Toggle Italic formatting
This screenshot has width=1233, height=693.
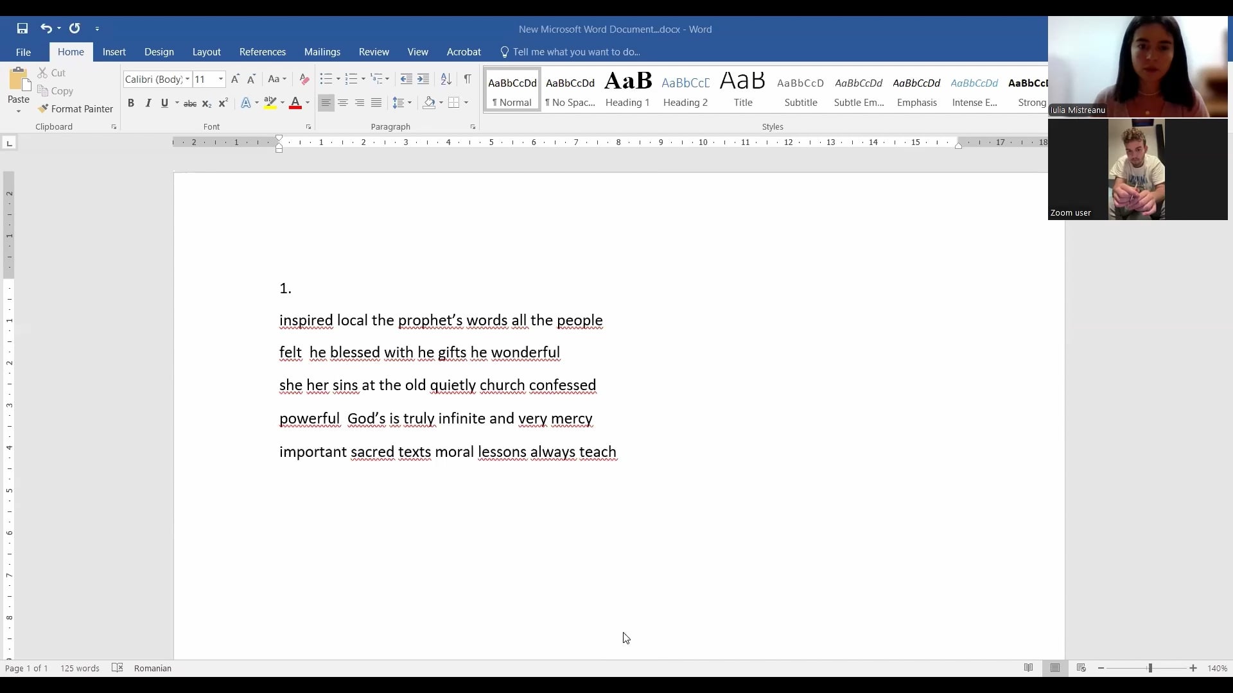coord(148,103)
